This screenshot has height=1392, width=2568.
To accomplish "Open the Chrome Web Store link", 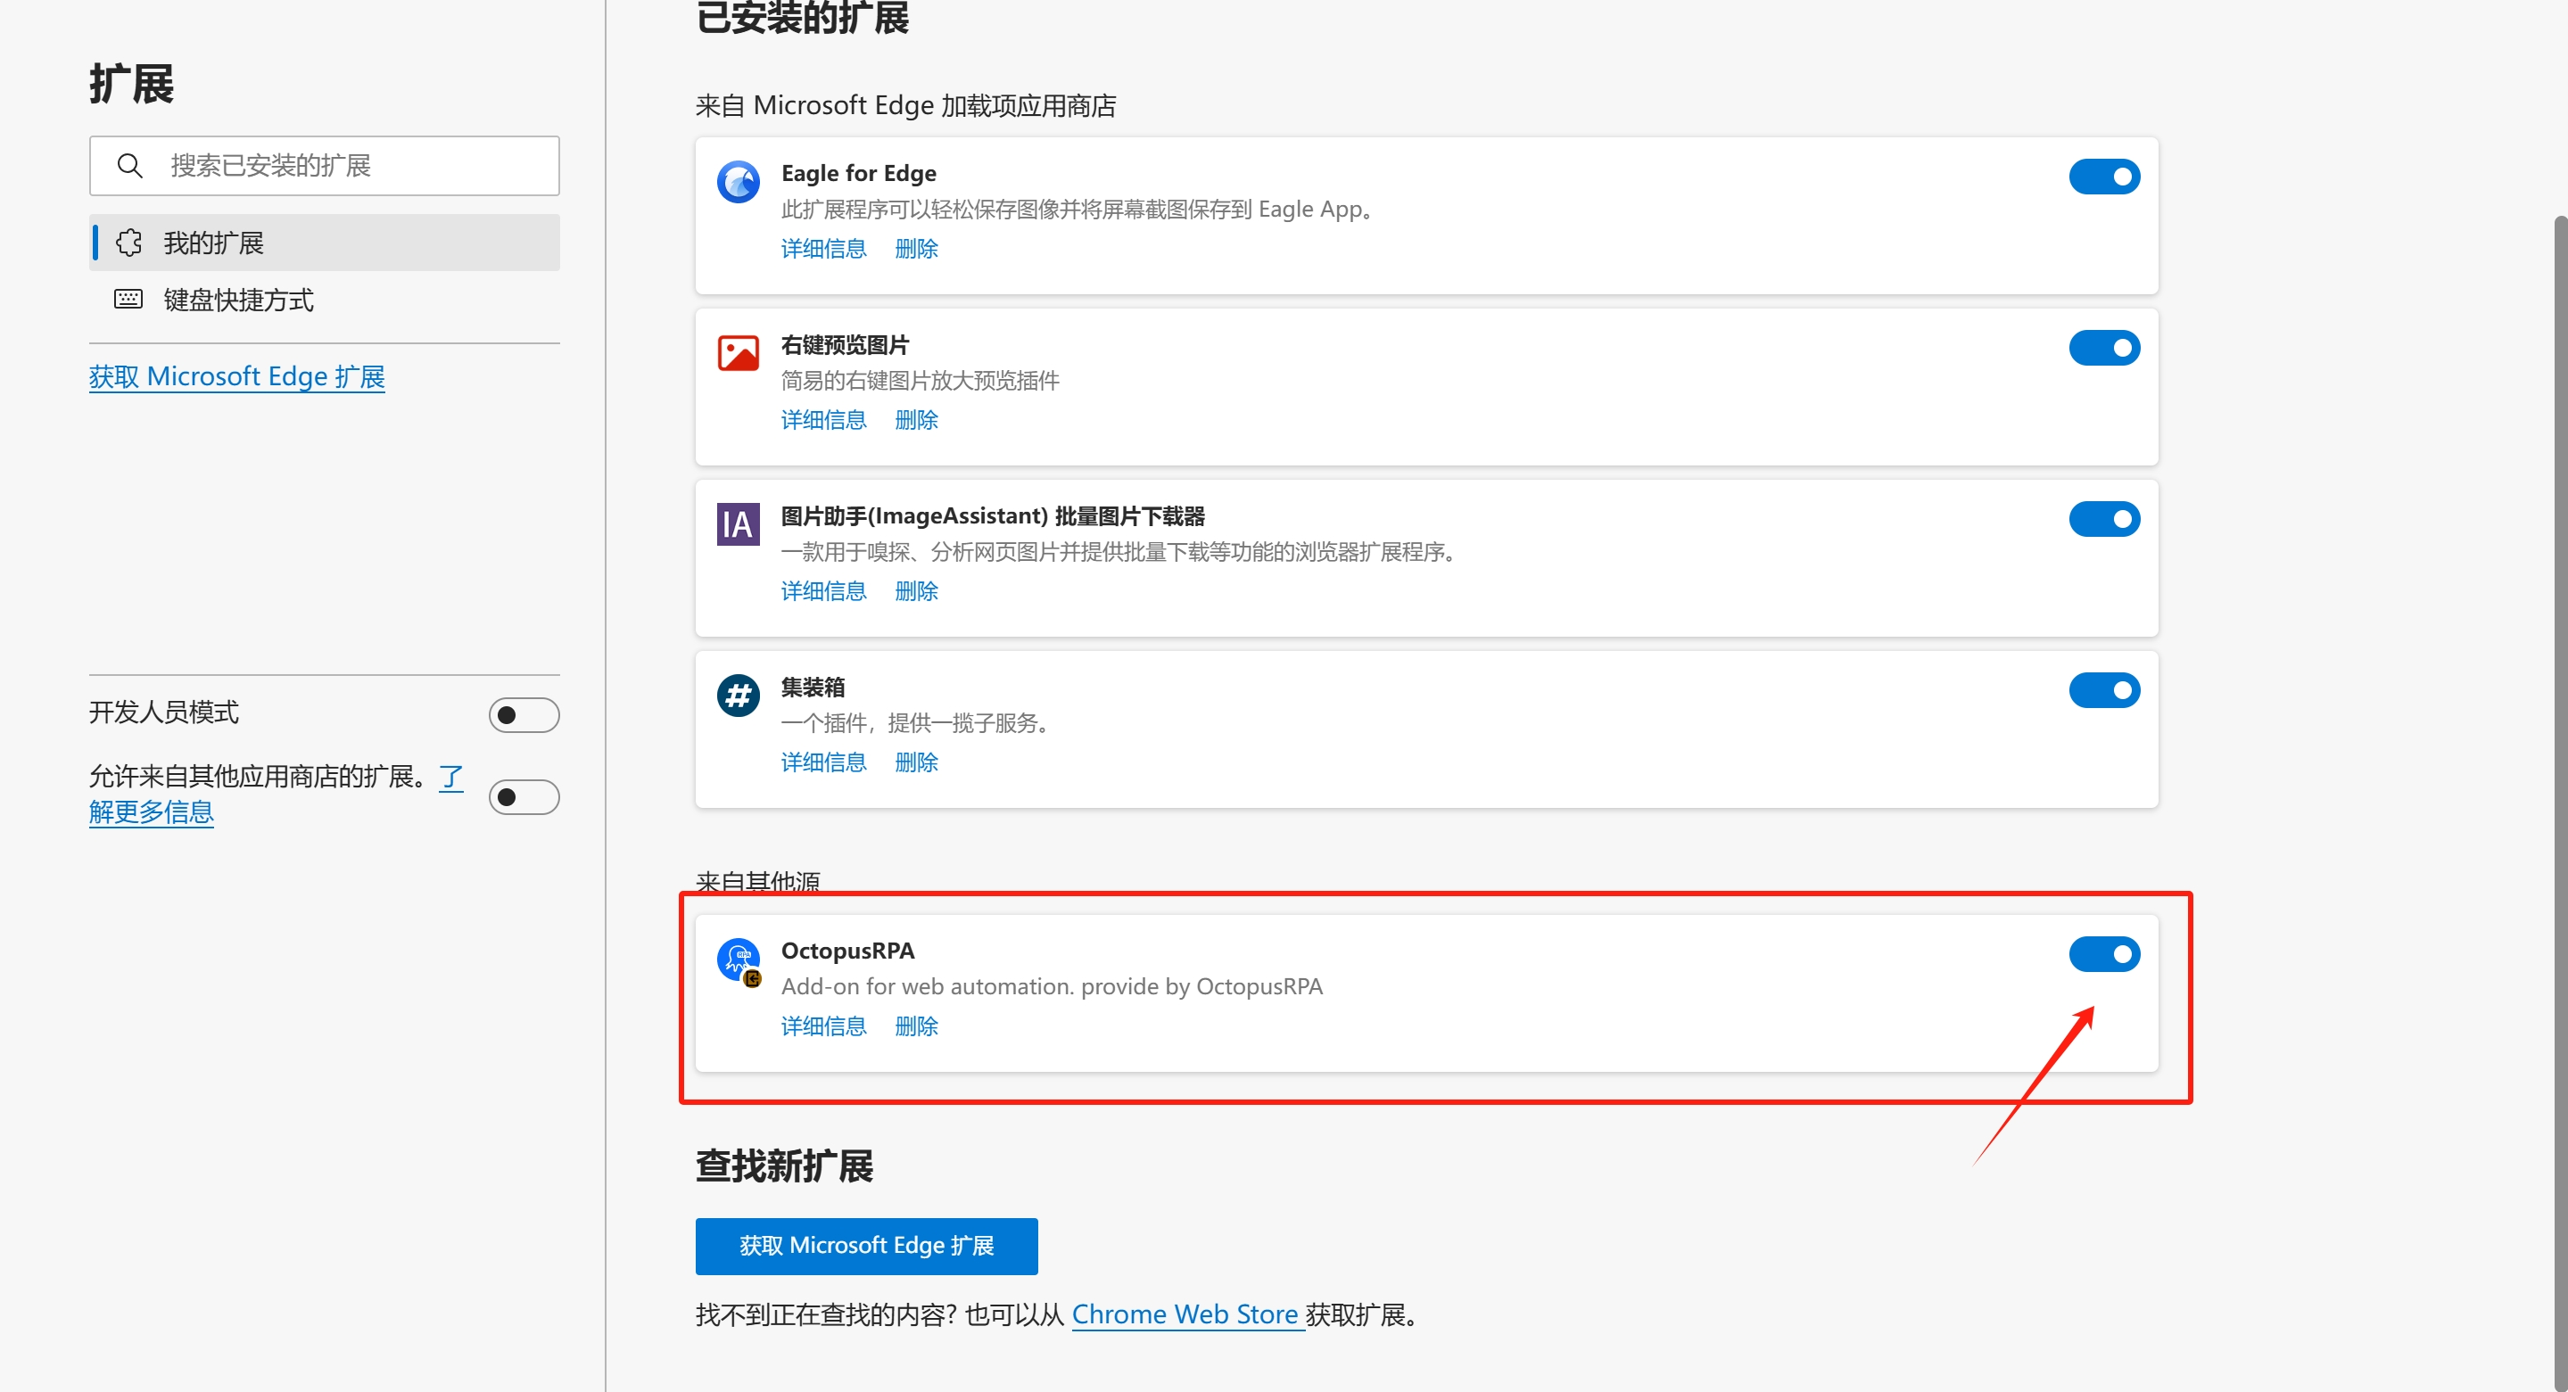I will [1185, 1314].
